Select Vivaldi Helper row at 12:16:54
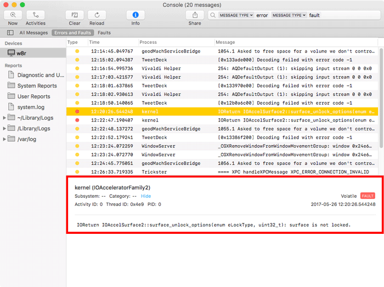384x287 pixels. (222, 68)
